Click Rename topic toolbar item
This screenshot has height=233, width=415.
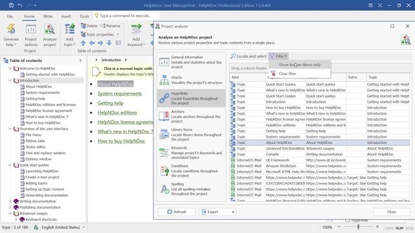point(110,26)
